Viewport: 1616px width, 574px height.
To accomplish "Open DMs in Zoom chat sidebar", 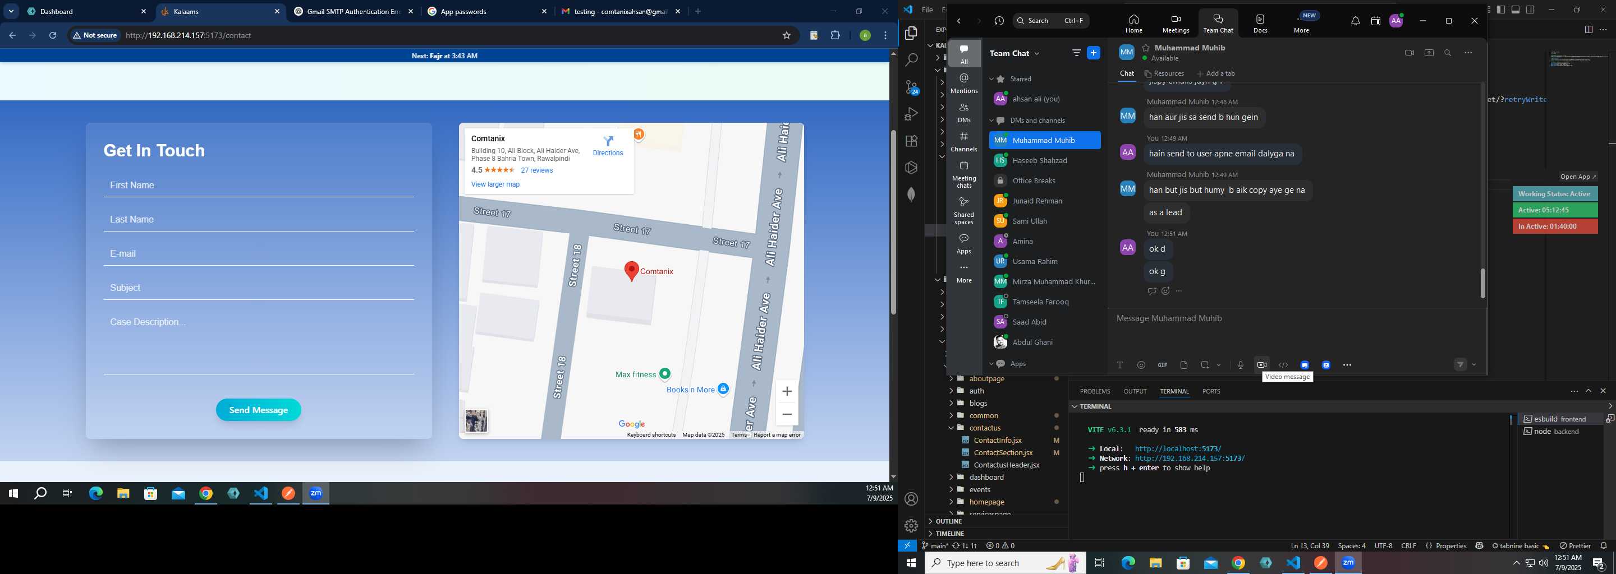I will point(964,113).
